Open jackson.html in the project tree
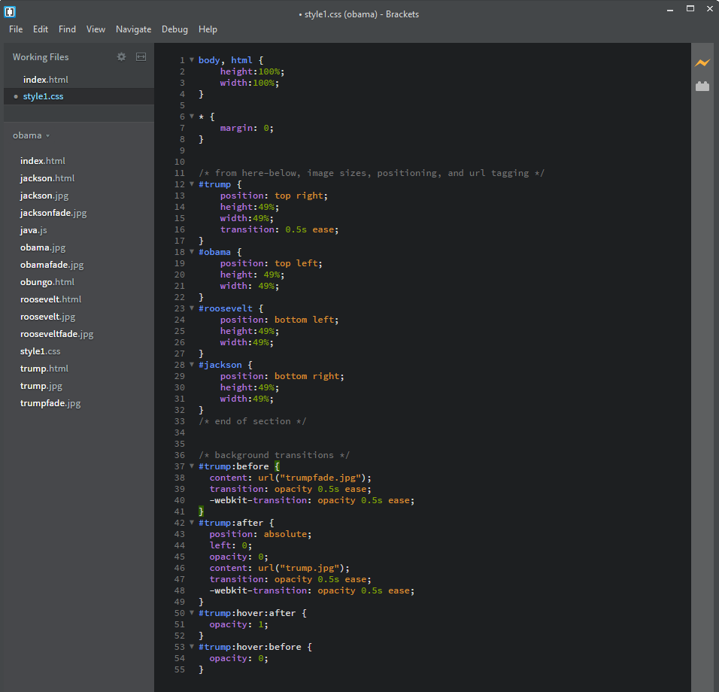719x692 pixels. point(47,178)
